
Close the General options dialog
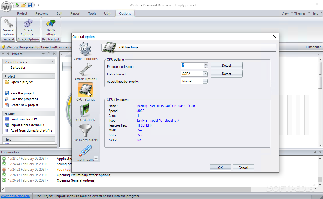click(275, 37)
